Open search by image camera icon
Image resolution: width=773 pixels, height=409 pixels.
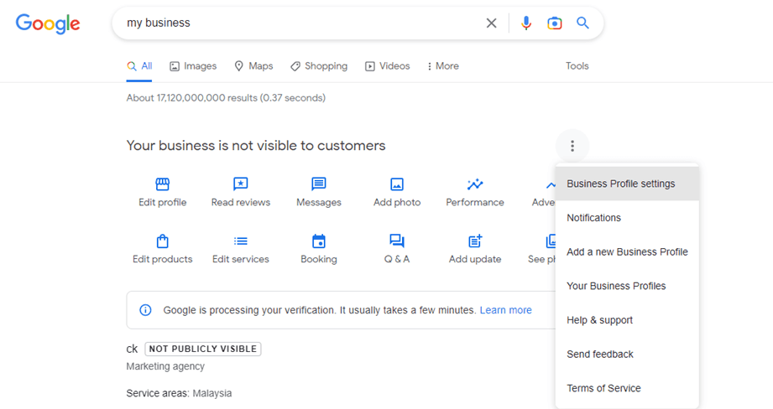point(554,23)
